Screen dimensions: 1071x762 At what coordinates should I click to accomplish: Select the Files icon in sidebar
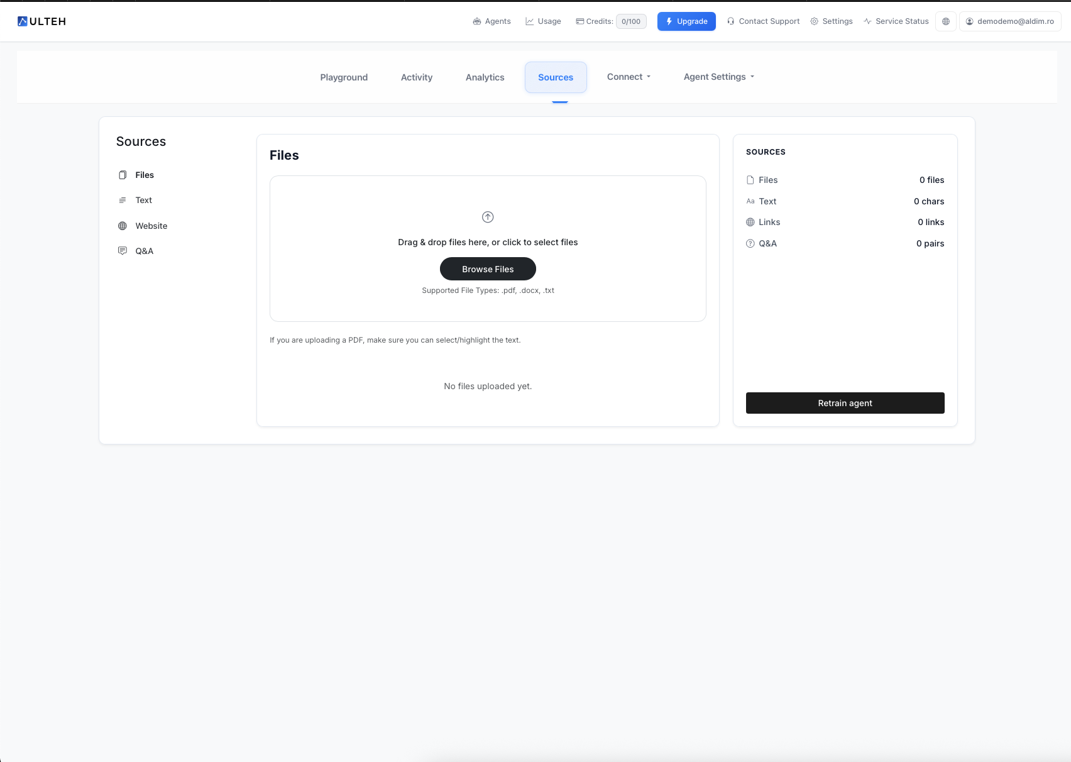(x=123, y=175)
